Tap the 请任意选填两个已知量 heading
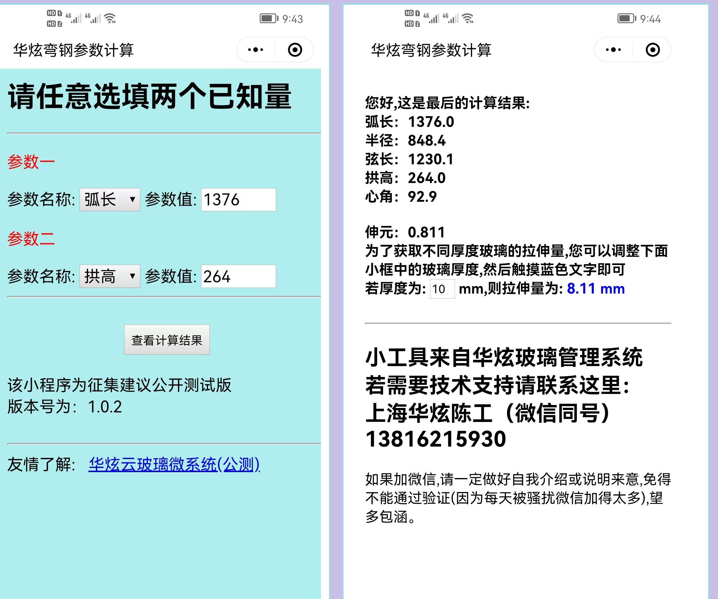This screenshot has height=599, width=718. pos(149,96)
